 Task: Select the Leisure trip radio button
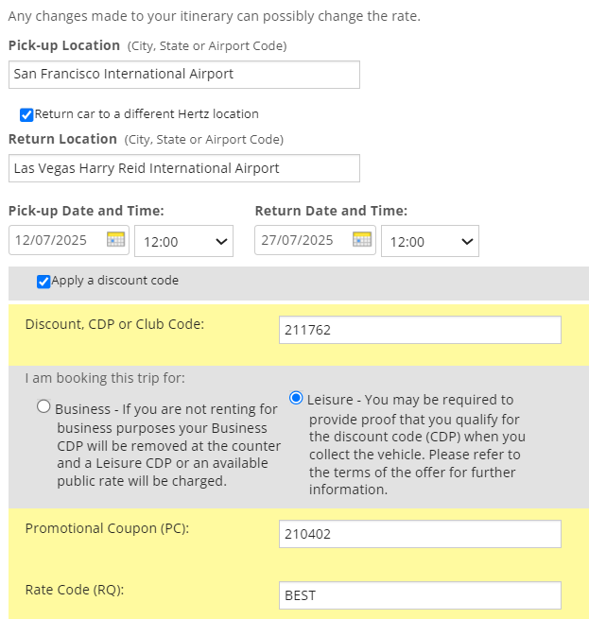coord(297,398)
